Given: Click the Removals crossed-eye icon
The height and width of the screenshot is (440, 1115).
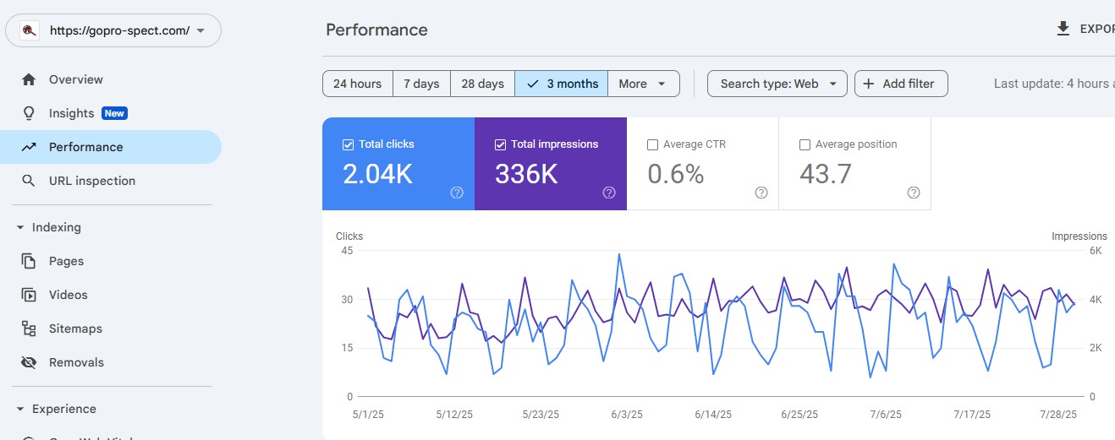Looking at the screenshot, I should pyautogui.click(x=29, y=362).
